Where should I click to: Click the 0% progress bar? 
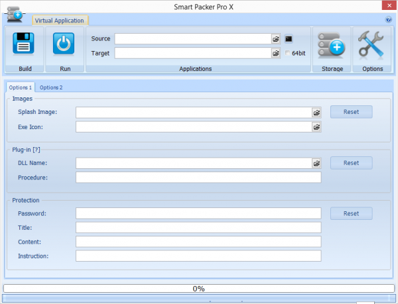pyautogui.click(x=199, y=289)
